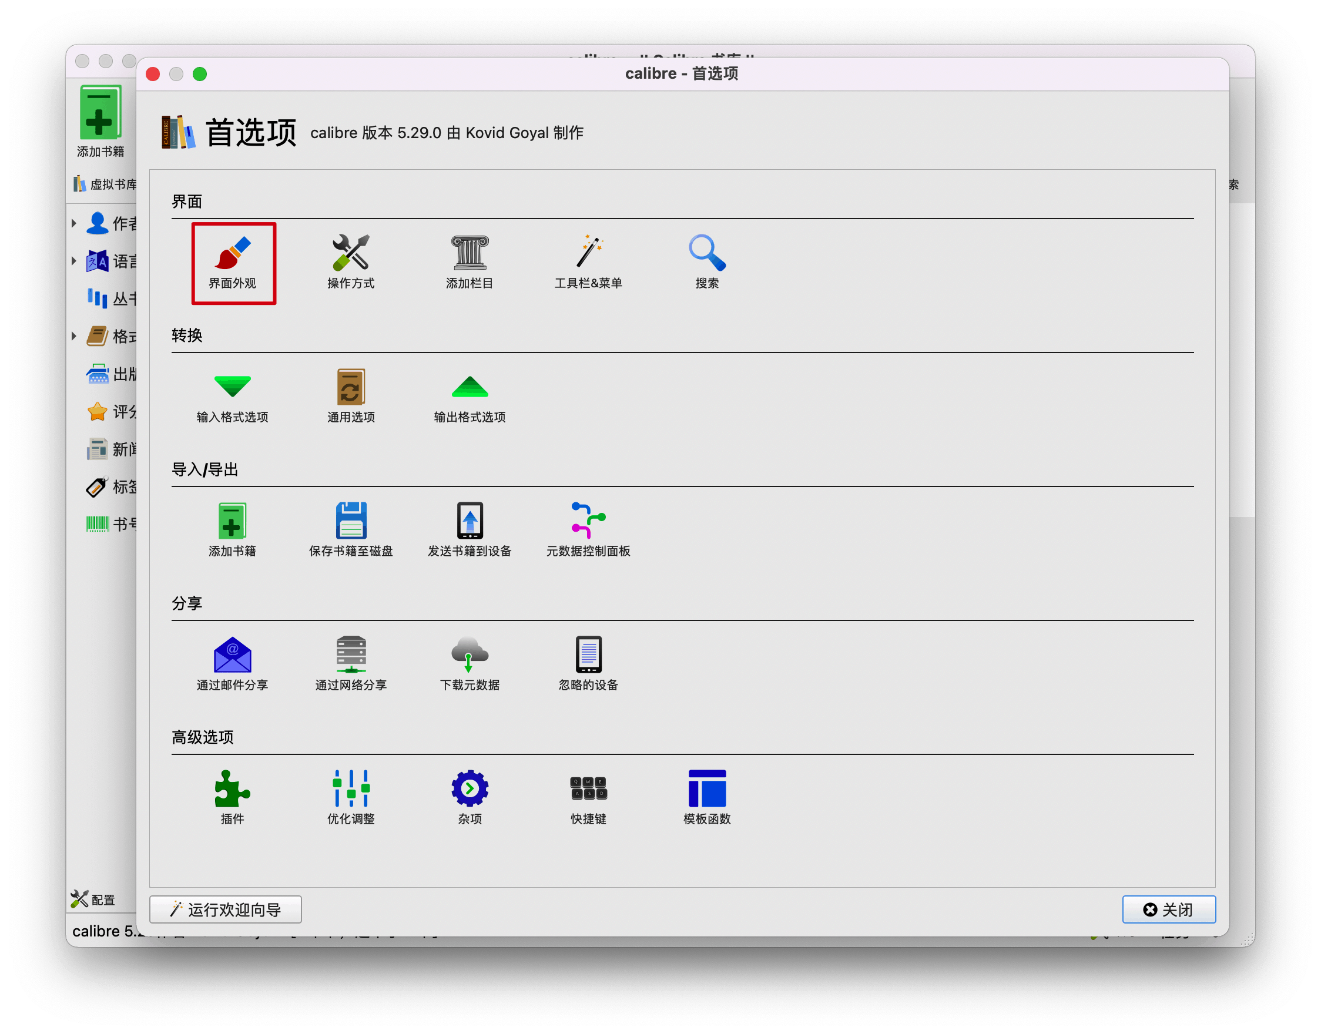Click 分享 section heading text
Screen dimensions: 1321x1034
tap(187, 603)
